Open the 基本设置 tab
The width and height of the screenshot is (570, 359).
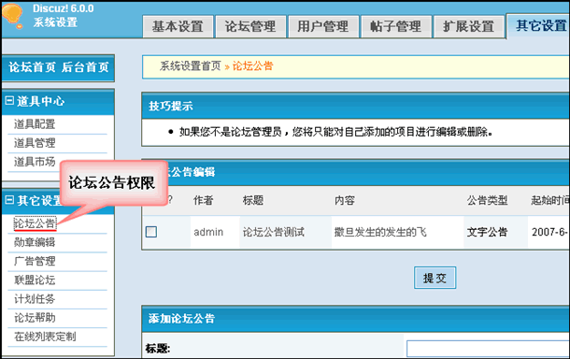click(x=178, y=26)
